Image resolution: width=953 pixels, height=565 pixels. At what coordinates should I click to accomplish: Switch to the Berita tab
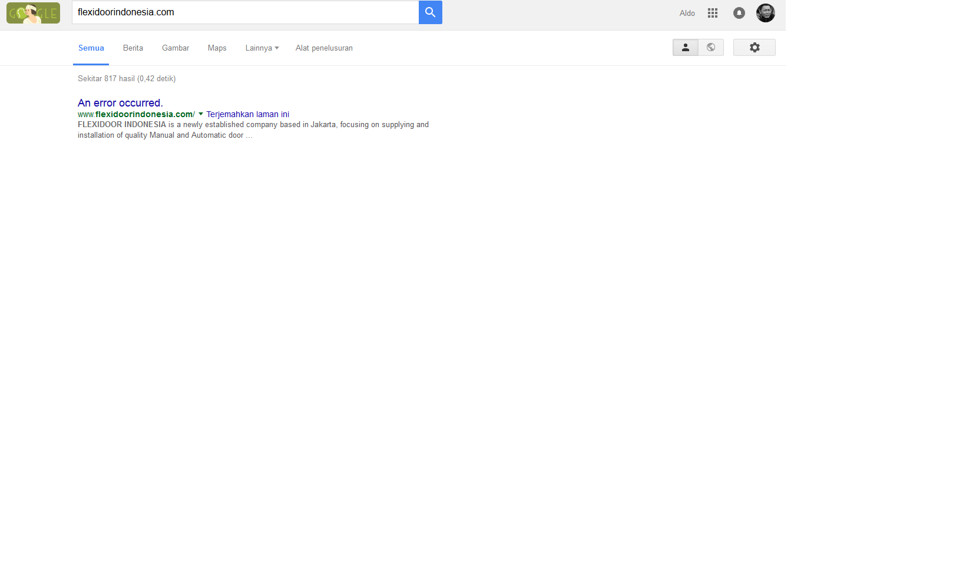point(133,48)
